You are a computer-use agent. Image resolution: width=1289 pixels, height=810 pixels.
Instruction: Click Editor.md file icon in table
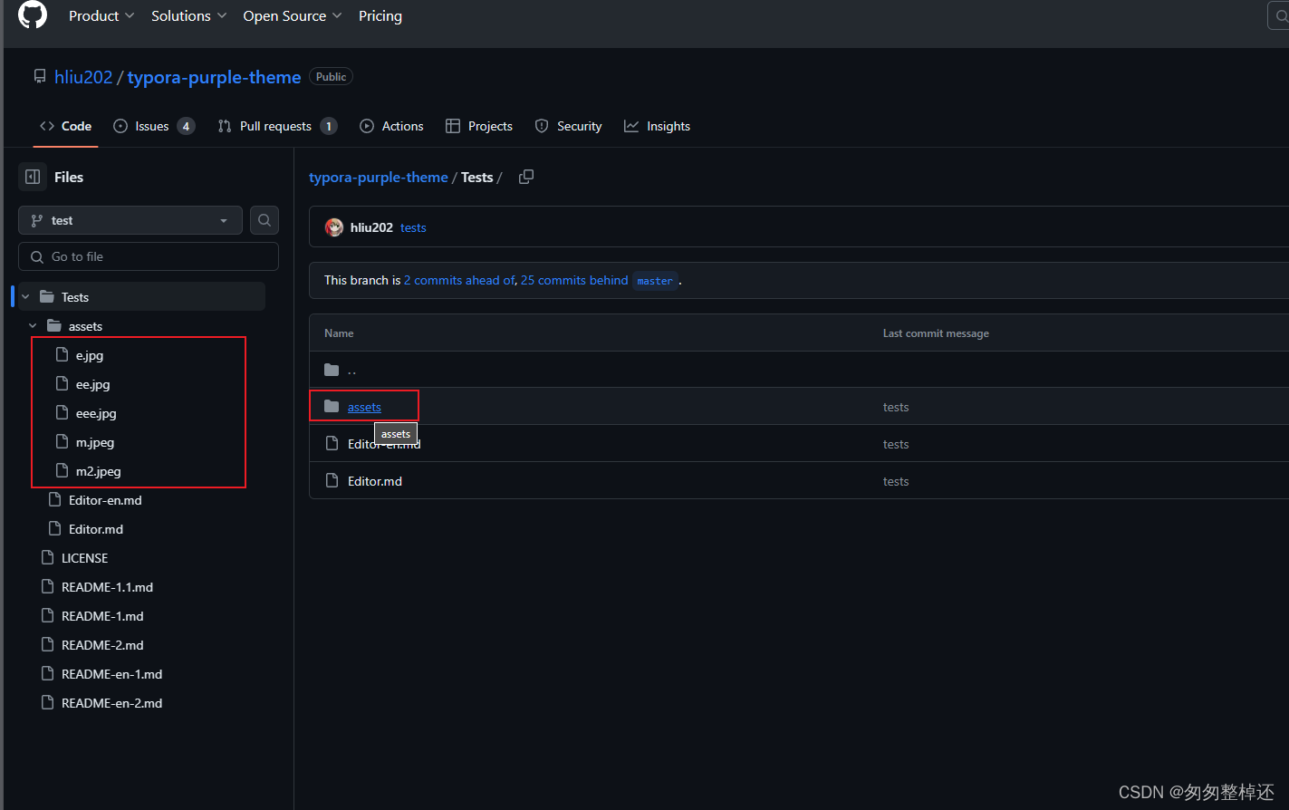[x=332, y=480]
